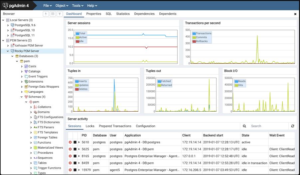Image resolution: width=300 pixels, height=175 pixels.
Task: Select the FTS Dictionaries tree item
Action: 49,122
